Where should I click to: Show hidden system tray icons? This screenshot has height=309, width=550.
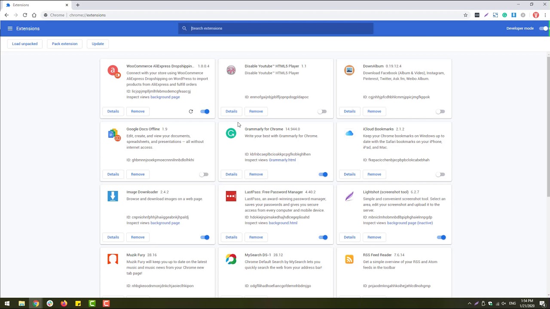coord(469,303)
